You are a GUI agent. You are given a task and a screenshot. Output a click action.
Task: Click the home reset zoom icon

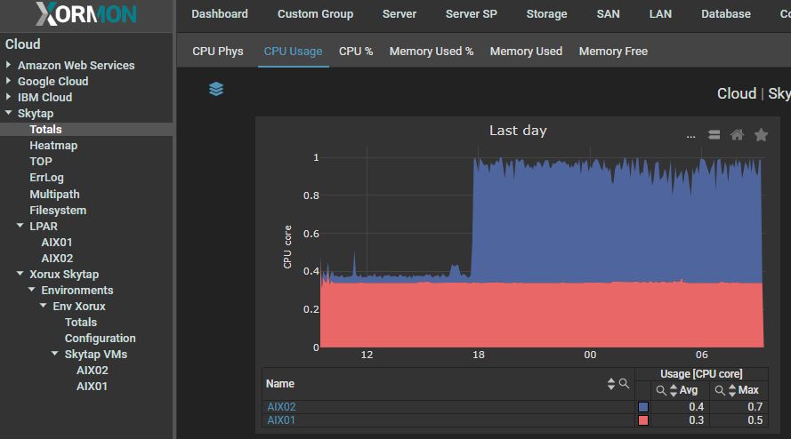point(737,134)
